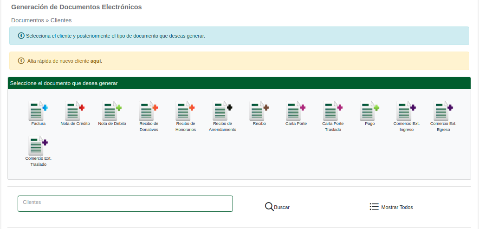This screenshot has width=479, height=229.
Task: Open the Carta Porte Traslado icon
Action: pos(333,111)
